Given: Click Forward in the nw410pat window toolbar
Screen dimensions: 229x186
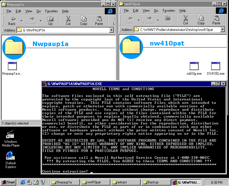Looking at the screenshot, I should (149, 20).
